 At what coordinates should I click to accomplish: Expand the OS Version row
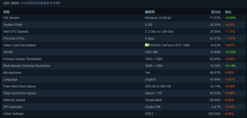(11, 18)
